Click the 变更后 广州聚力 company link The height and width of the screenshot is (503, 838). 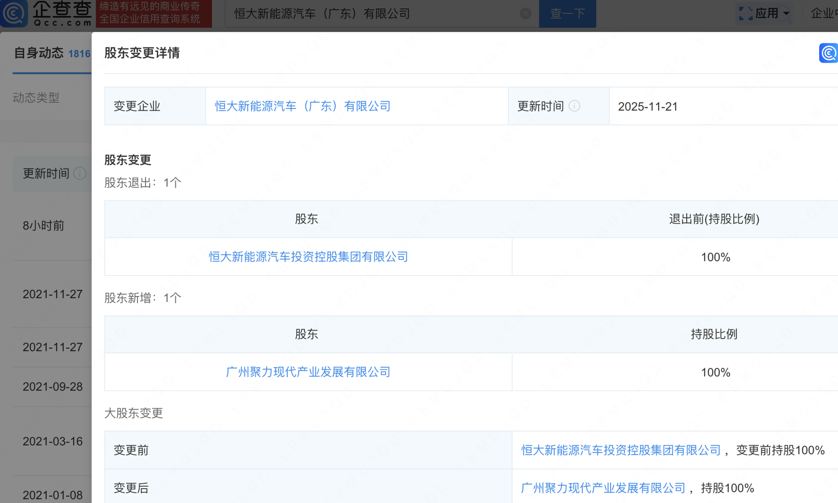pos(603,488)
